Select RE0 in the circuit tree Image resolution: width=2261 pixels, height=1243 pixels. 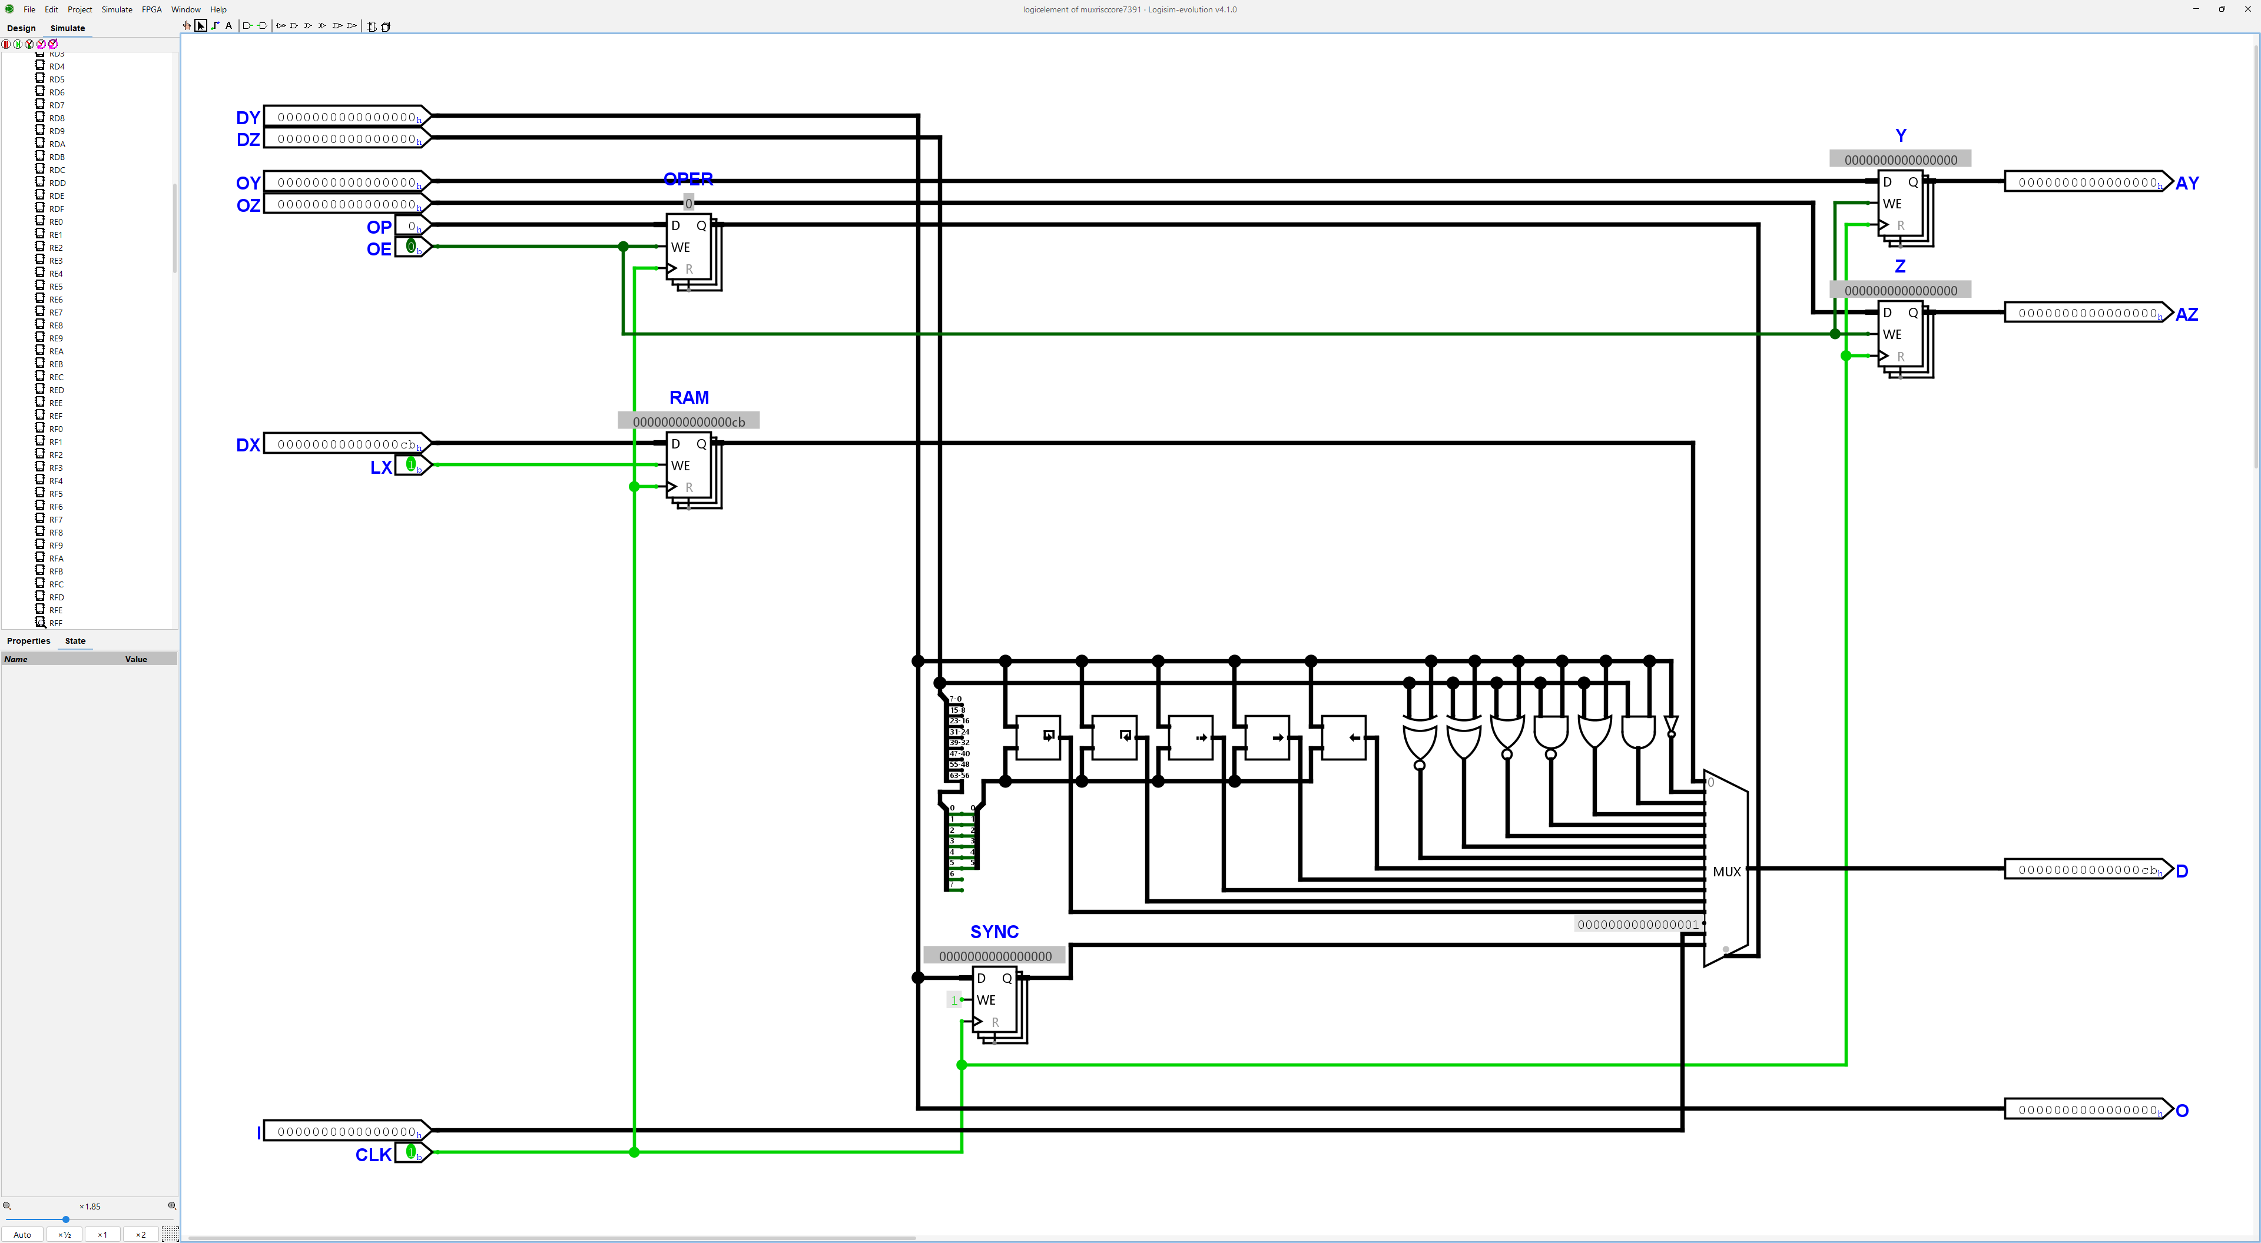57,222
